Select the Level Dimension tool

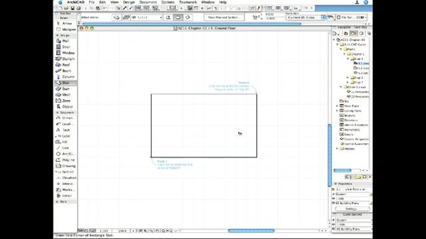pyautogui.click(x=65, y=124)
